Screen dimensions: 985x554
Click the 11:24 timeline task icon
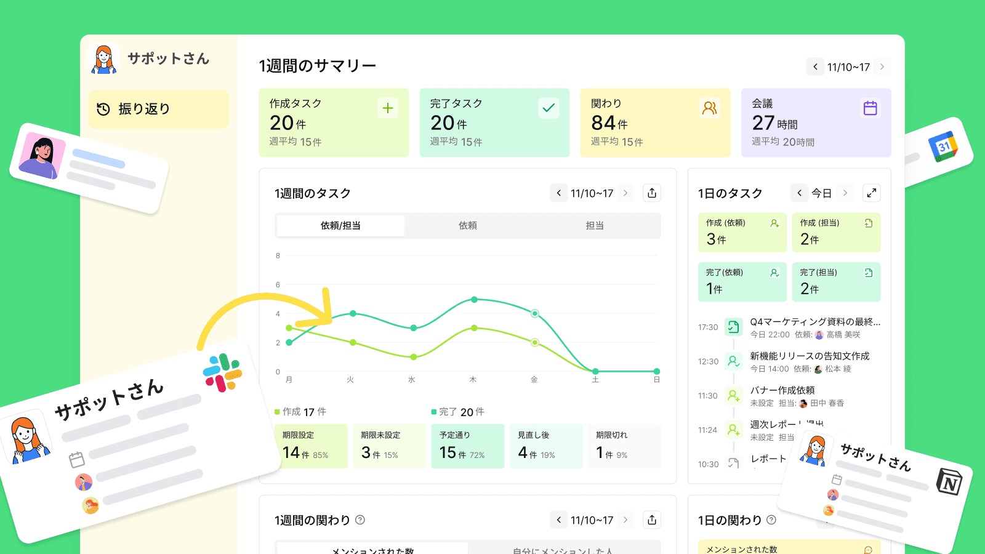pyautogui.click(x=733, y=430)
